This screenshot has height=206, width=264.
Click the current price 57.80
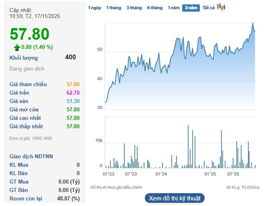pyautogui.click(x=30, y=34)
